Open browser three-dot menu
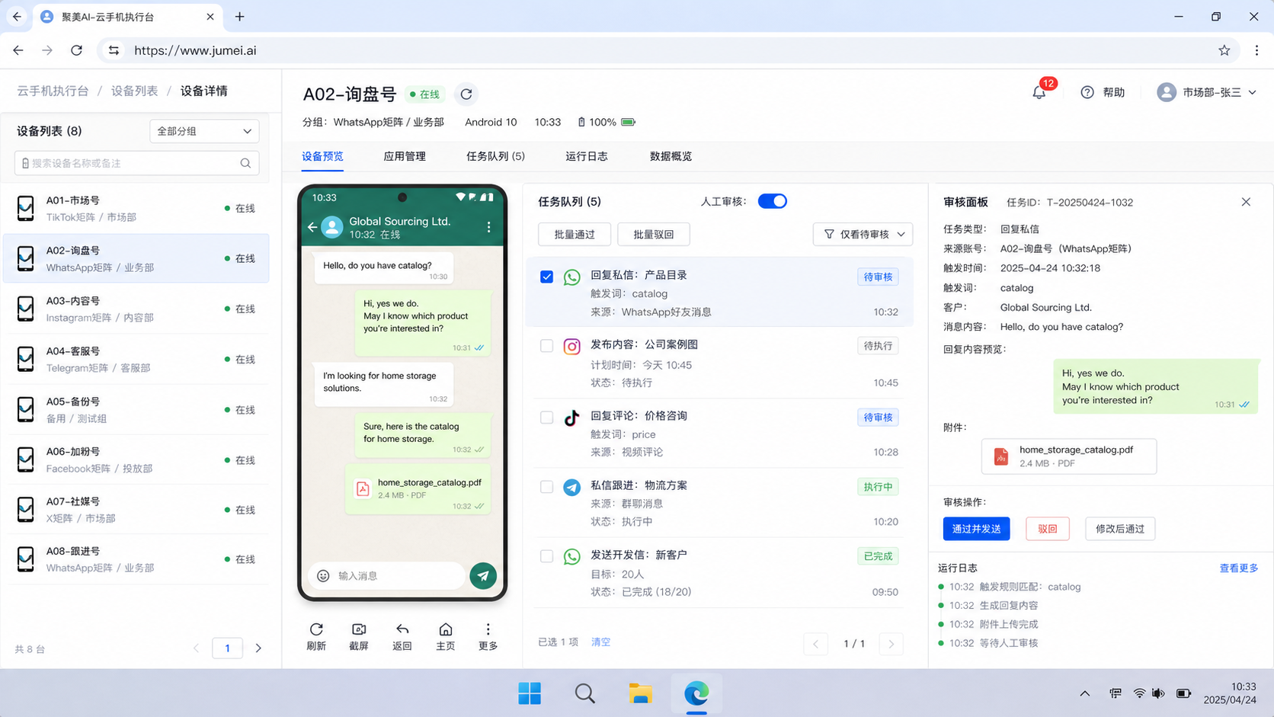Viewport: 1274px width, 717px height. click(x=1256, y=50)
